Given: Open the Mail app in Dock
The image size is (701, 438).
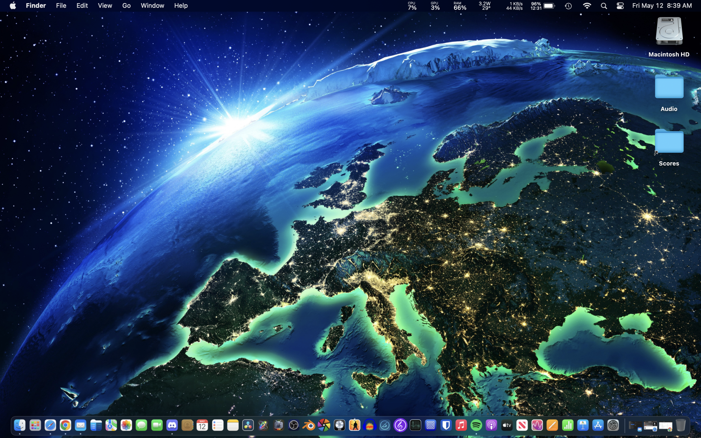Looking at the screenshot, I should pyautogui.click(x=81, y=425).
